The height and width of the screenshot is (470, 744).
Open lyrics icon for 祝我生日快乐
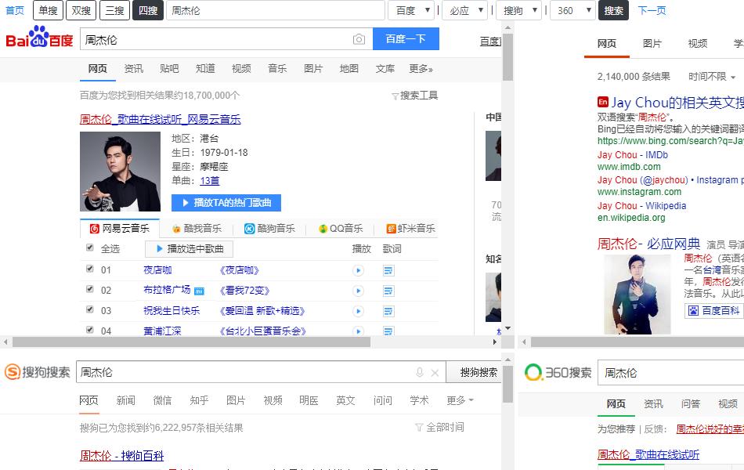pos(388,312)
